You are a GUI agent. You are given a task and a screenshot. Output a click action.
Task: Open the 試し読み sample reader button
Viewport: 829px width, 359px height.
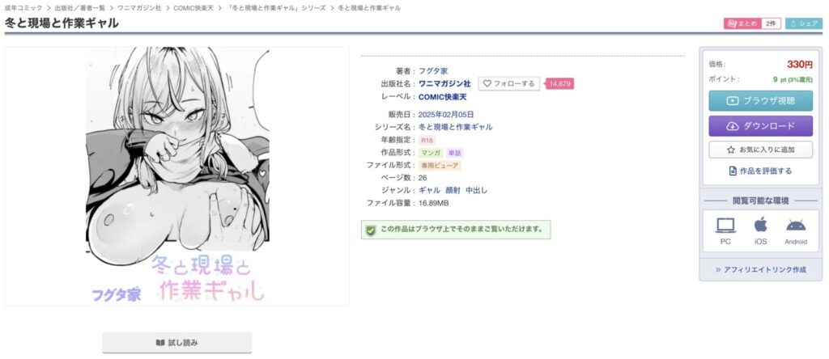click(177, 343)
